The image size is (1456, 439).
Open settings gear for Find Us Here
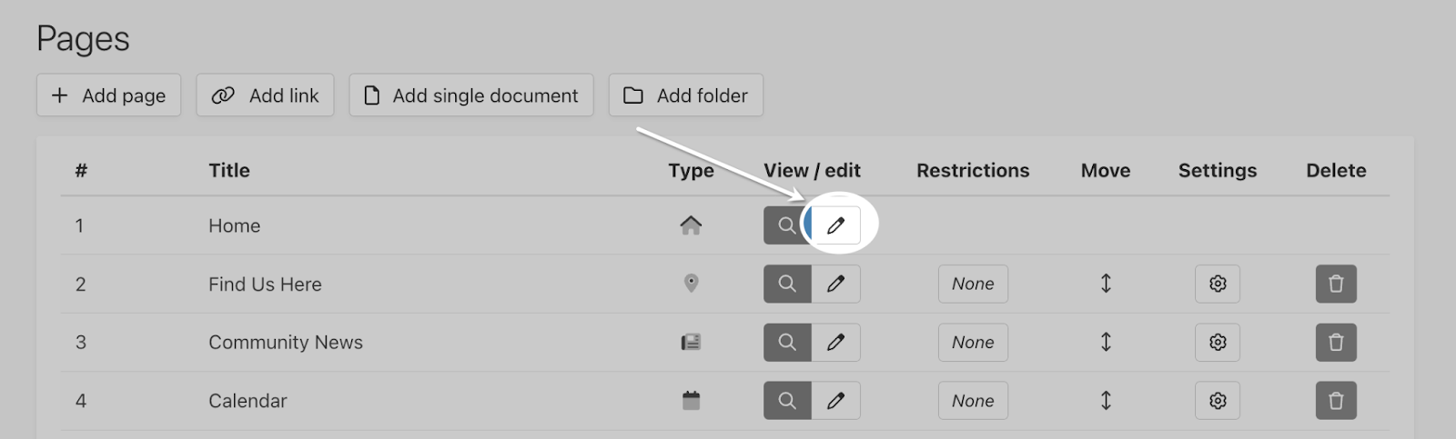(1218, 284)
